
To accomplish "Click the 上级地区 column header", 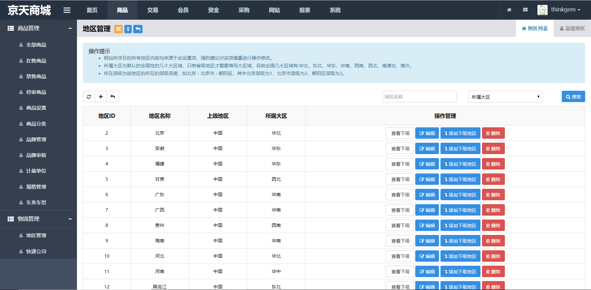I will [x=218, y=116].
